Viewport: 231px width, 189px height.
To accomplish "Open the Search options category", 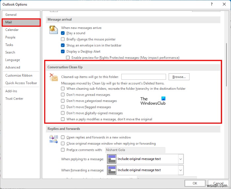I will pos(21,52).
